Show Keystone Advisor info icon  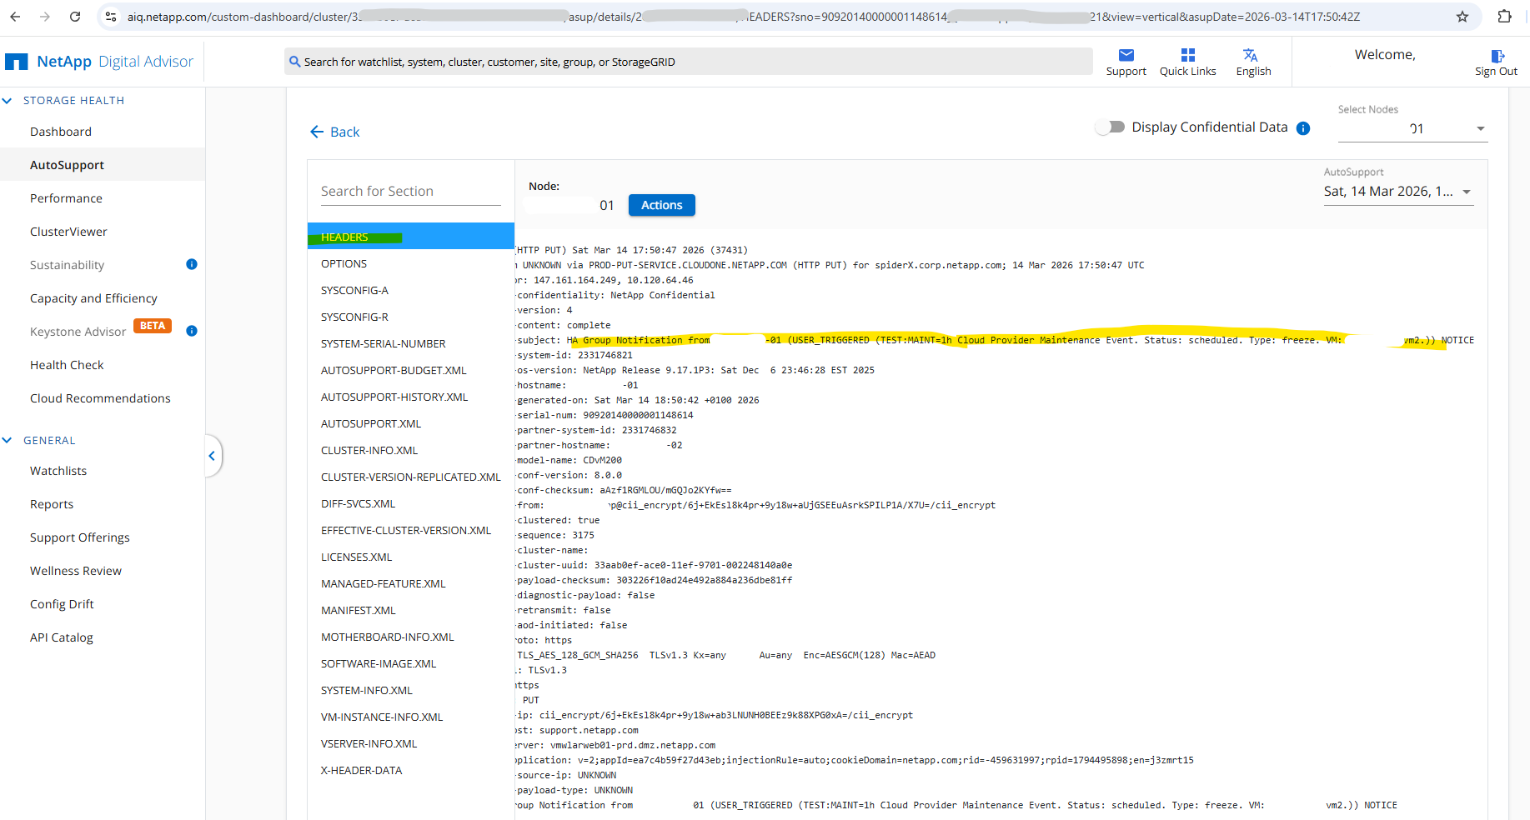pos(192,331)
